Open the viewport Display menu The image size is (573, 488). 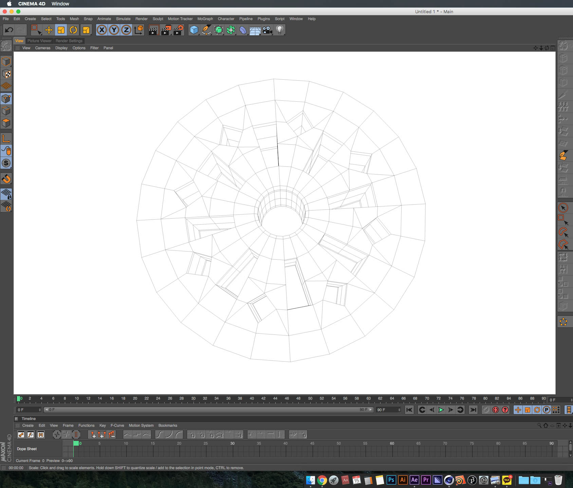tap(61, 48)
